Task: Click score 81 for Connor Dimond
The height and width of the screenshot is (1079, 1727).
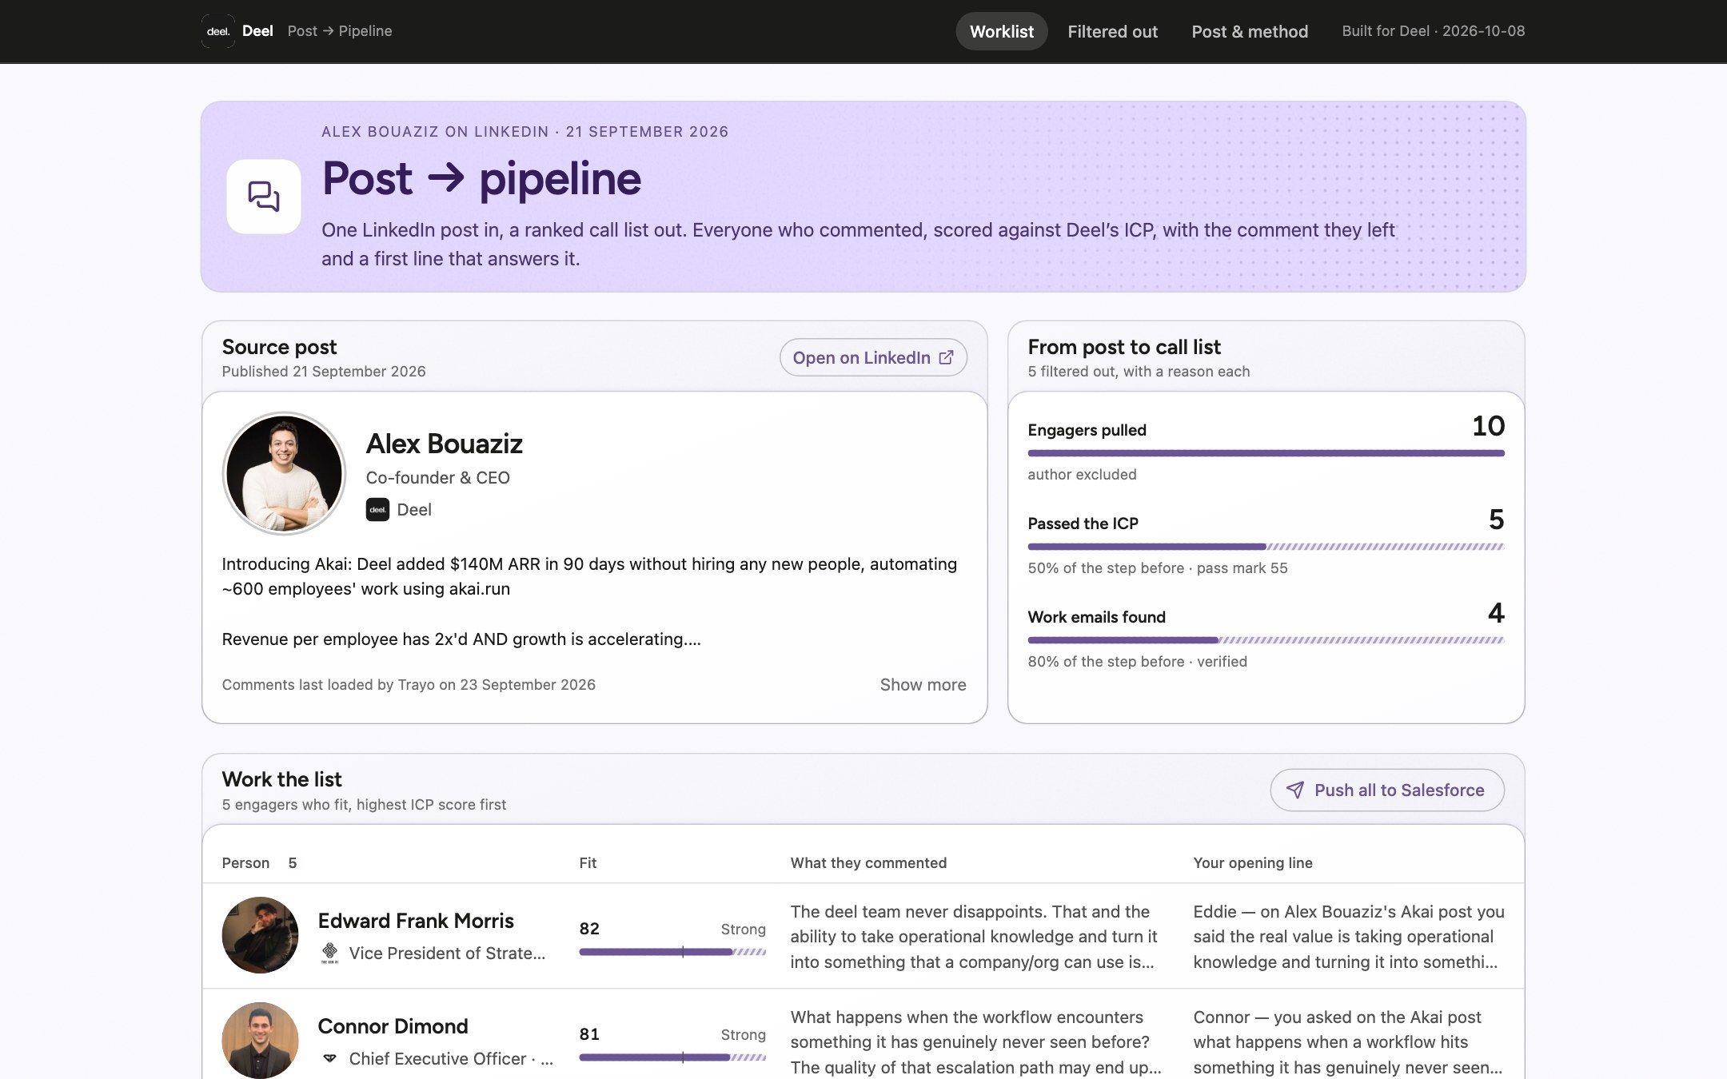Action: point(589,1034)
